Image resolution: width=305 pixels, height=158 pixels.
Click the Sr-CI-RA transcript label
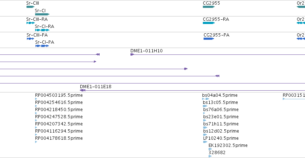pos(44,27)
